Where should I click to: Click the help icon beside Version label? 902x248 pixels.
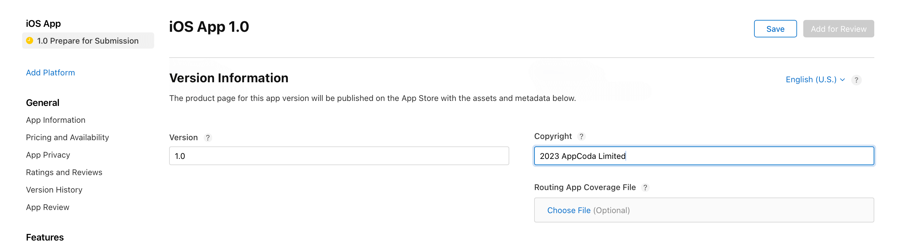(208, 138)
